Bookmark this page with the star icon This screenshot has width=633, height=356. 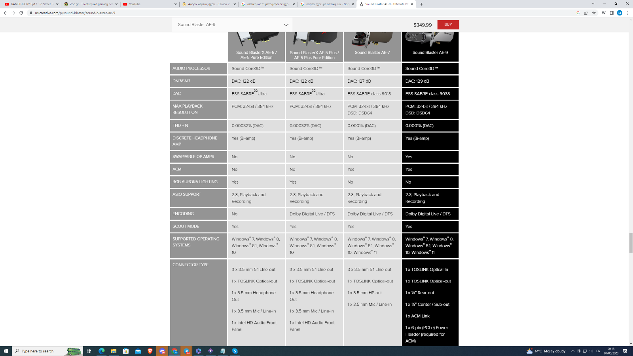pos(594,13)
